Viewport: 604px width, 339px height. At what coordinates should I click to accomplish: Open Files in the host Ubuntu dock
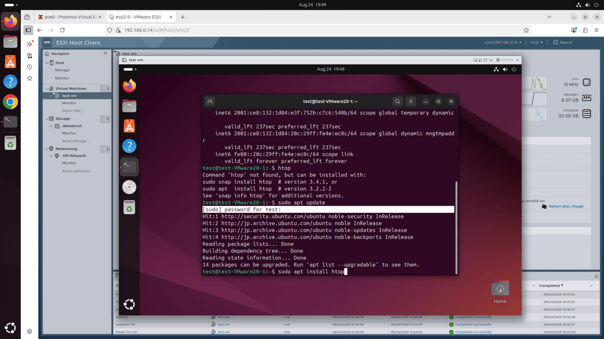click(10, 41)
